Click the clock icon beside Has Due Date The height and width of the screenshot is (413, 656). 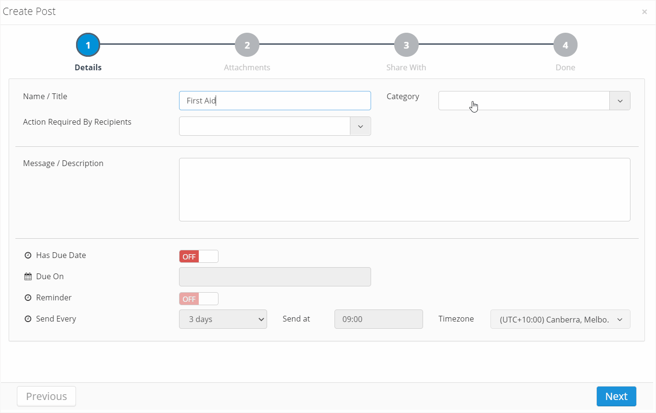point(28,256)
